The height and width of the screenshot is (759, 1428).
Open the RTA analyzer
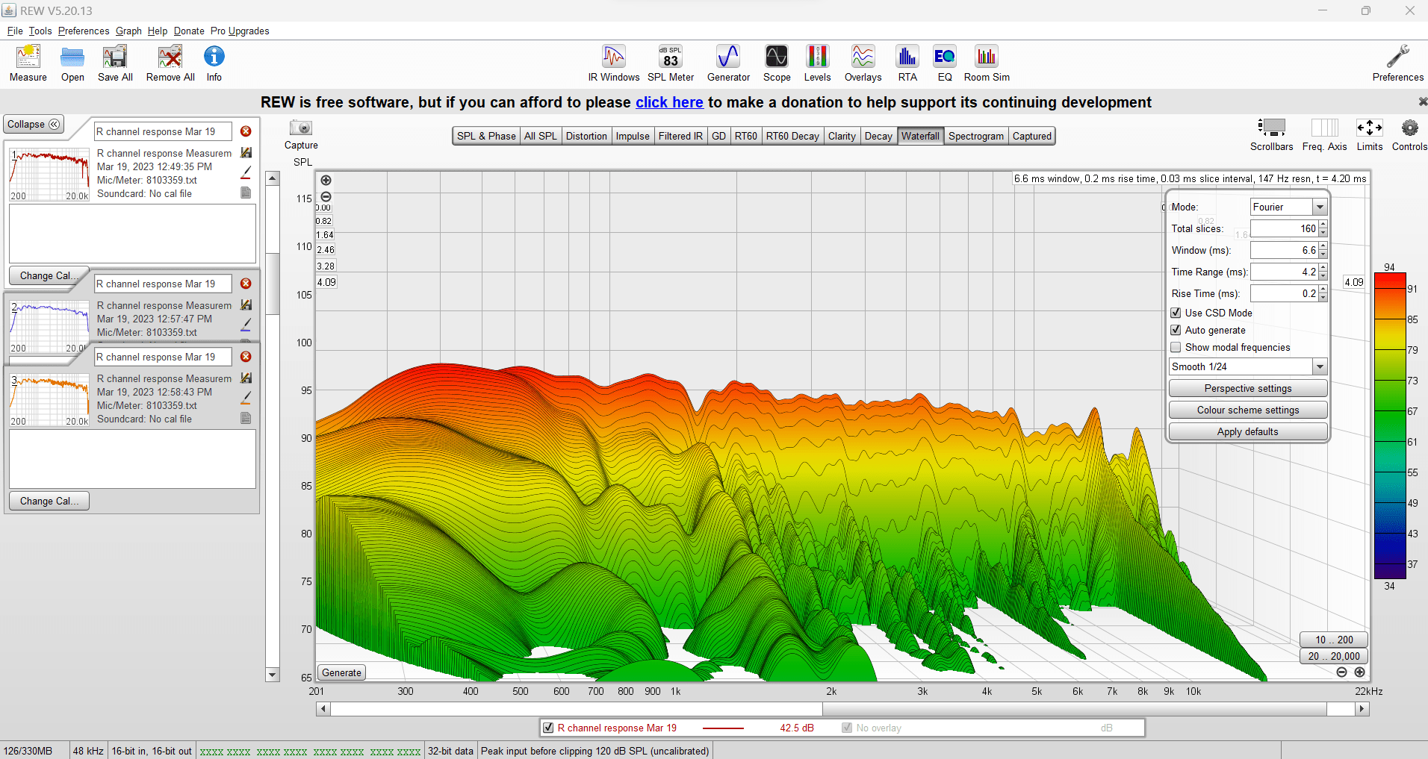coord(907,63)
